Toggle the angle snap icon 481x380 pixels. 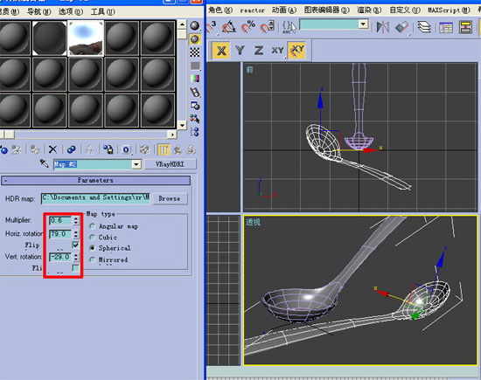coord(229,27)
